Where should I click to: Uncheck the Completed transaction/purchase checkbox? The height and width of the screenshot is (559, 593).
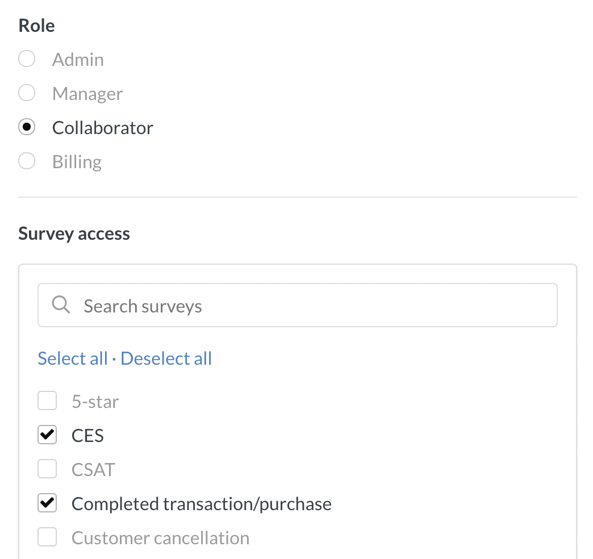click(47, 504)
